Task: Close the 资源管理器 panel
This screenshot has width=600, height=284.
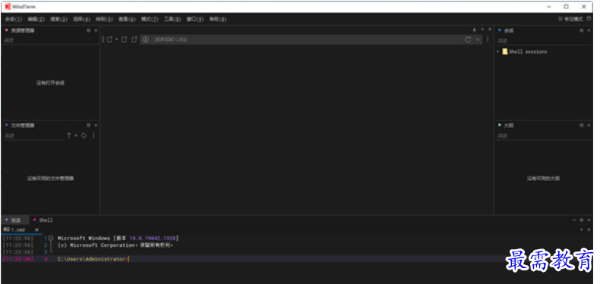Action: pyautogui.click(x=96, y=30)
